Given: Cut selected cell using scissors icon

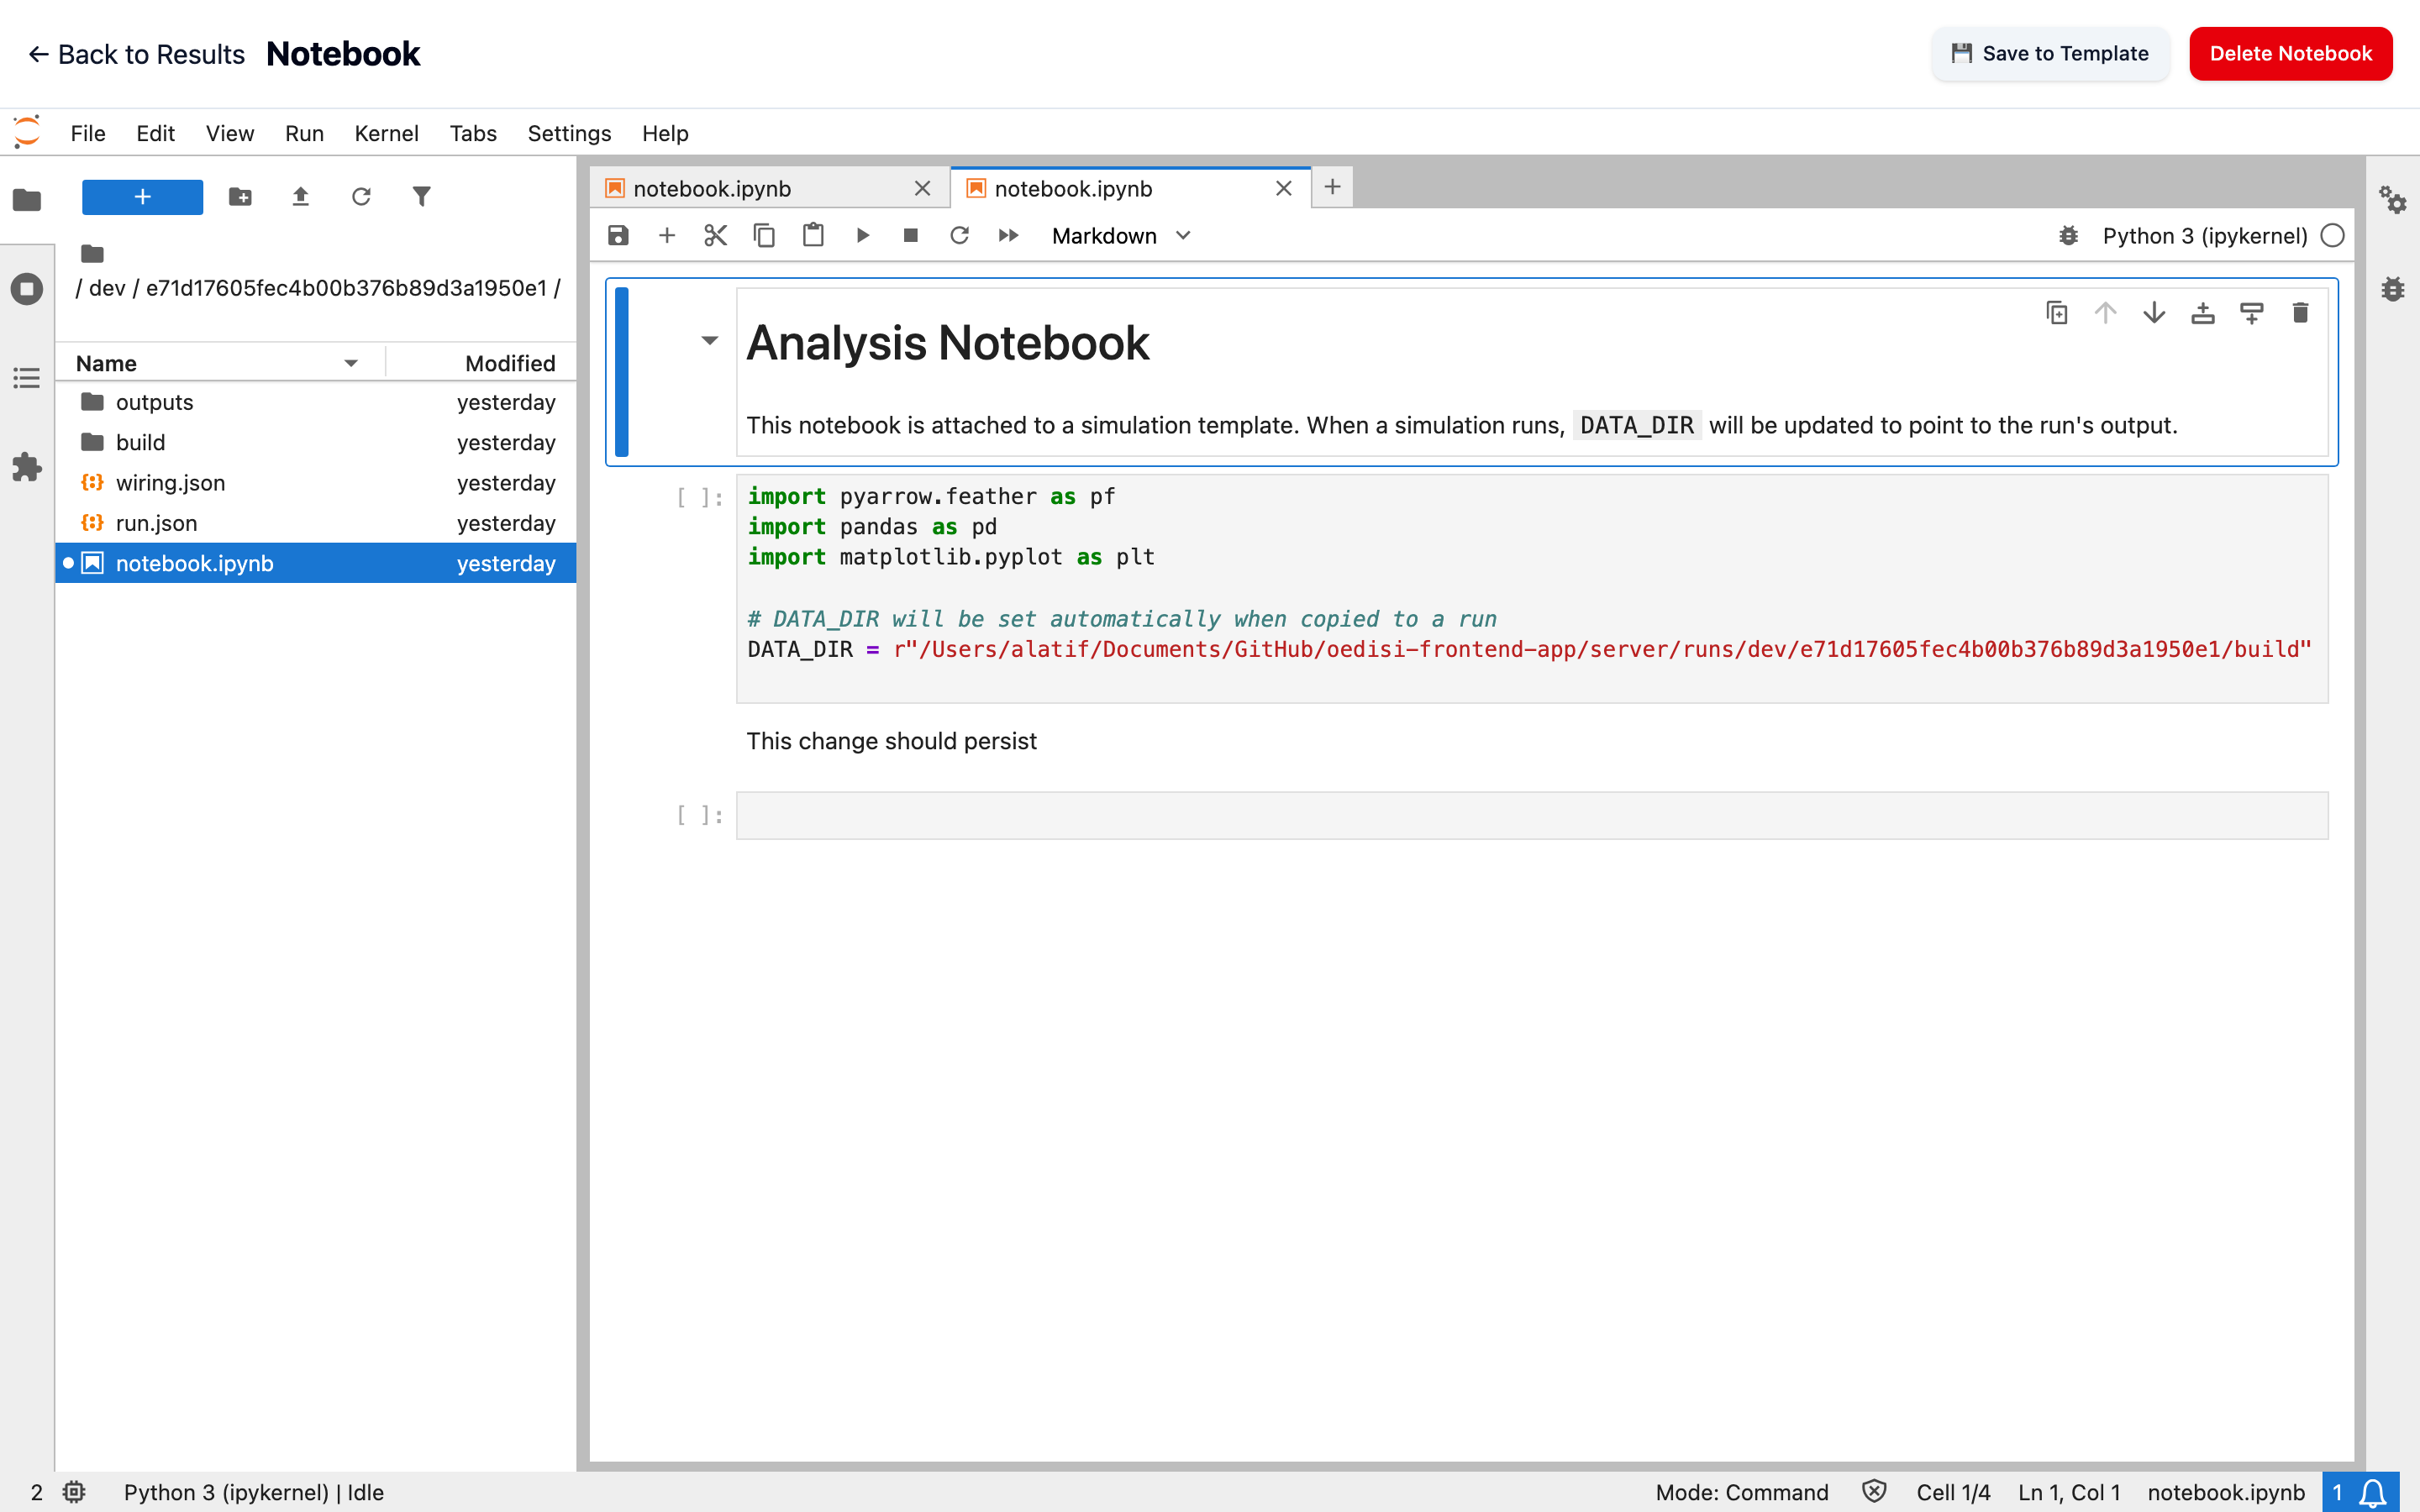Looking at the screenshot, I should [715, 236].
